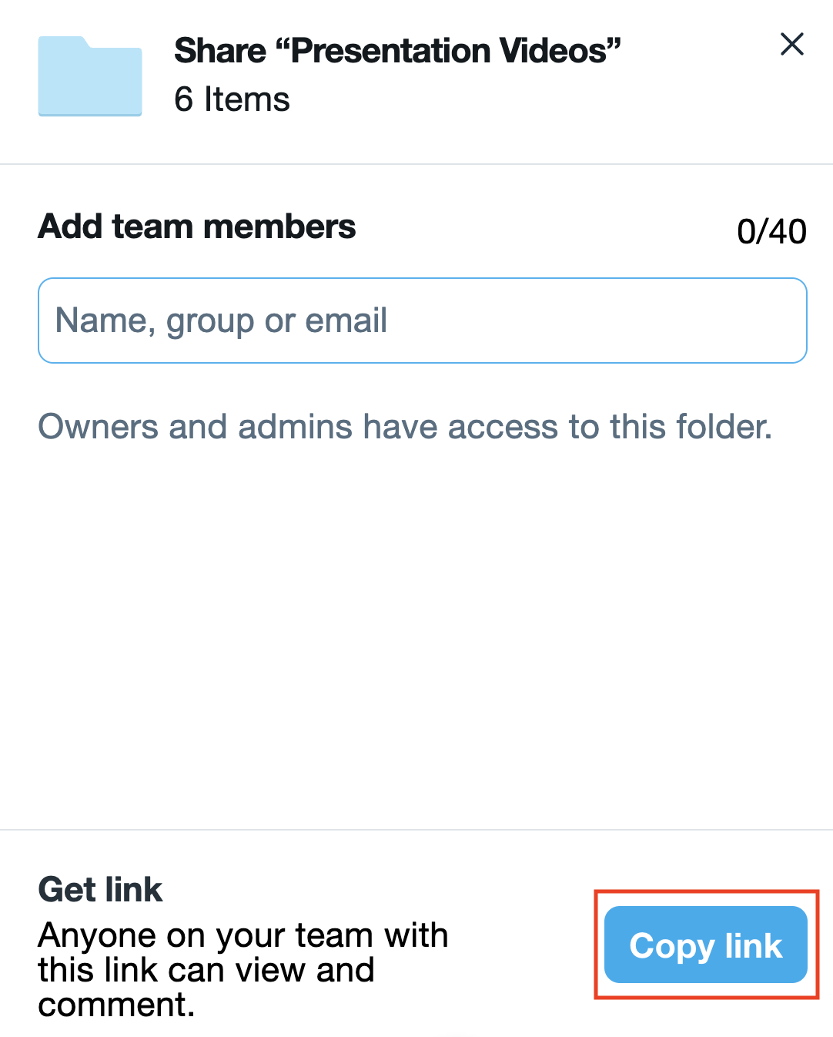The width and height of the screenshot is (833, 1037).
Task: Focus the Name, group or email field
Action: click(422, 320)
